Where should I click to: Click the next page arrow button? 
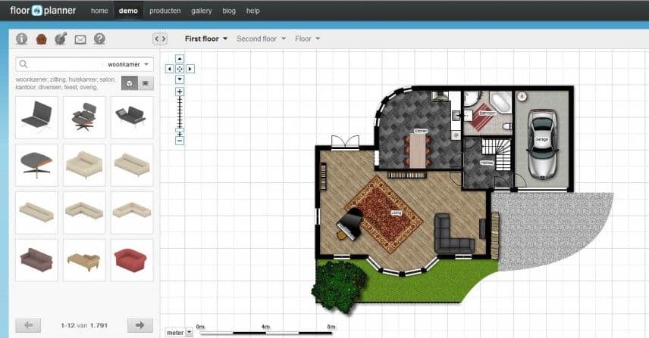(x=140, y=325)
